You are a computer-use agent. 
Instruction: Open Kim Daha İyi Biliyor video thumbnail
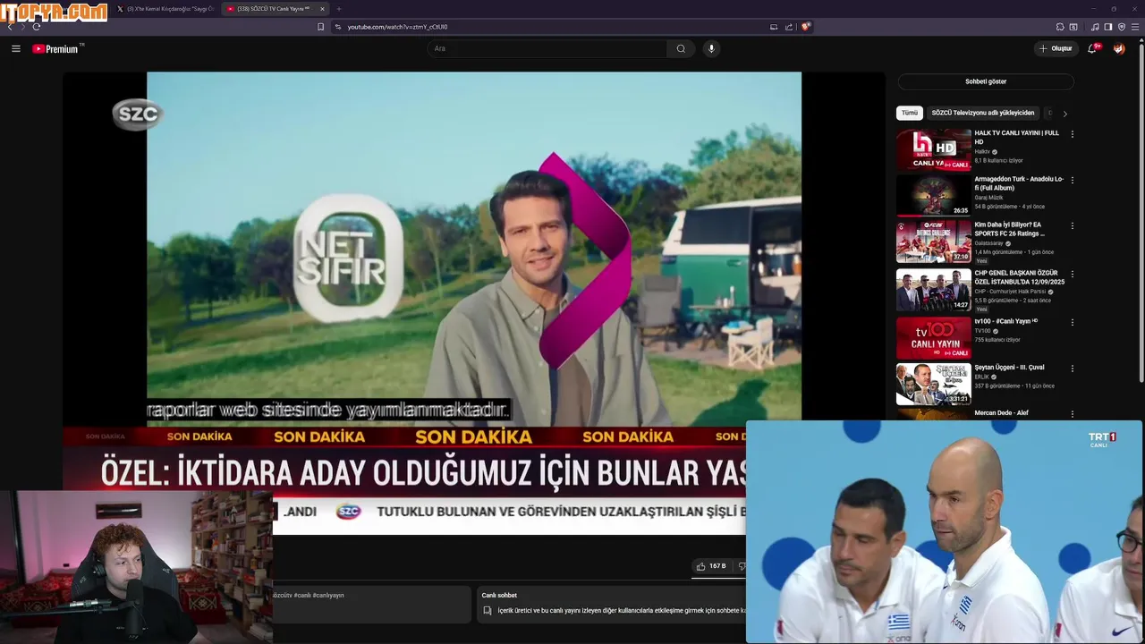click(933, 241)
